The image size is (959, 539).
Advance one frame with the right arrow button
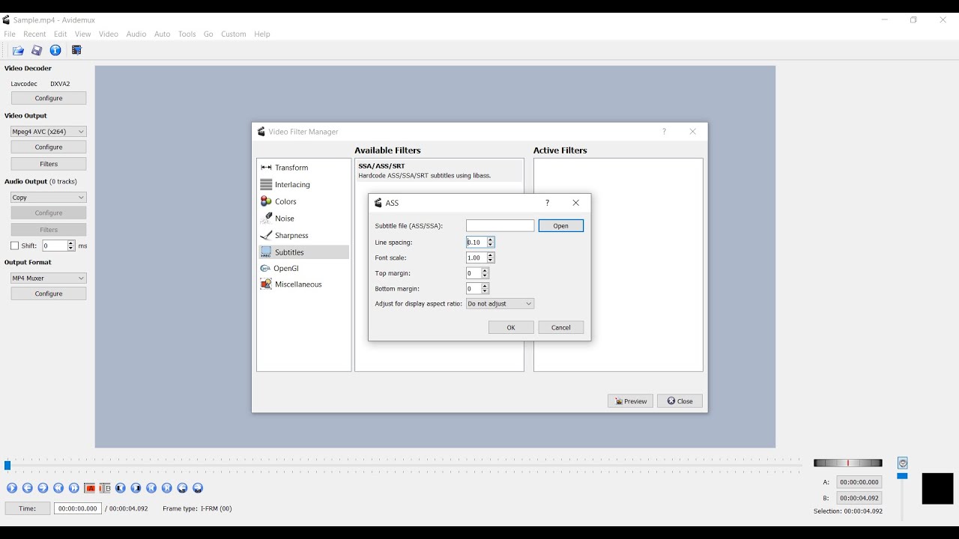43,488
